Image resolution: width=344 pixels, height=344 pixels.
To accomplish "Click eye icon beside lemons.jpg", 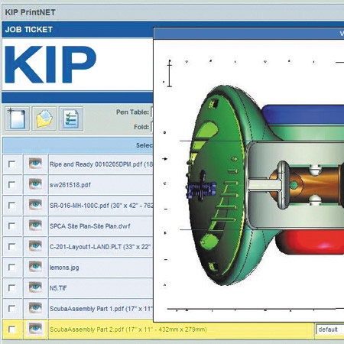I will 35,267.
